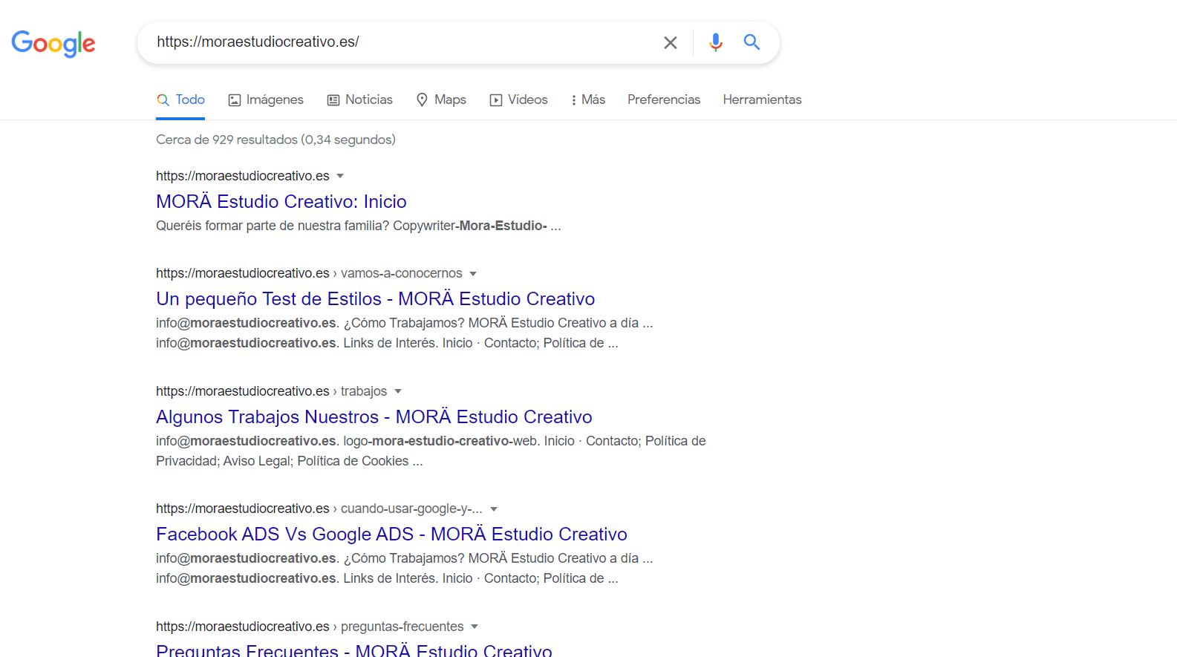This screenshot has height=657, width=1177.
Task: Expand arrow next to trabajos URL
Action: point(398,391)
